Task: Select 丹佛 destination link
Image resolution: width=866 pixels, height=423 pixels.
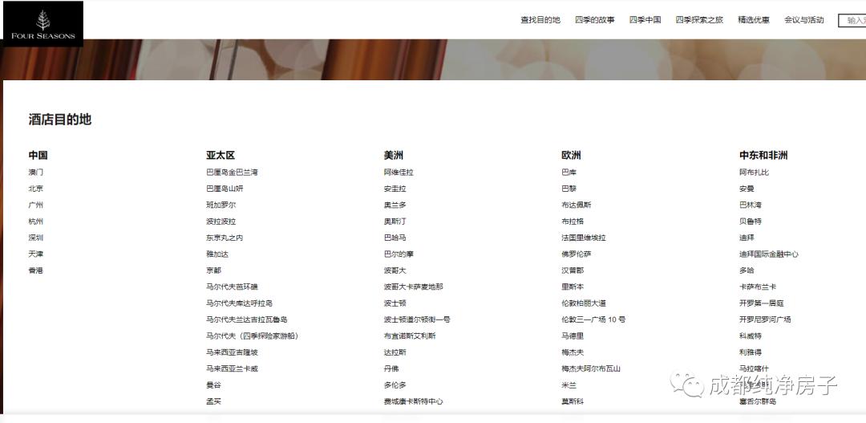Action: point(391,368)
